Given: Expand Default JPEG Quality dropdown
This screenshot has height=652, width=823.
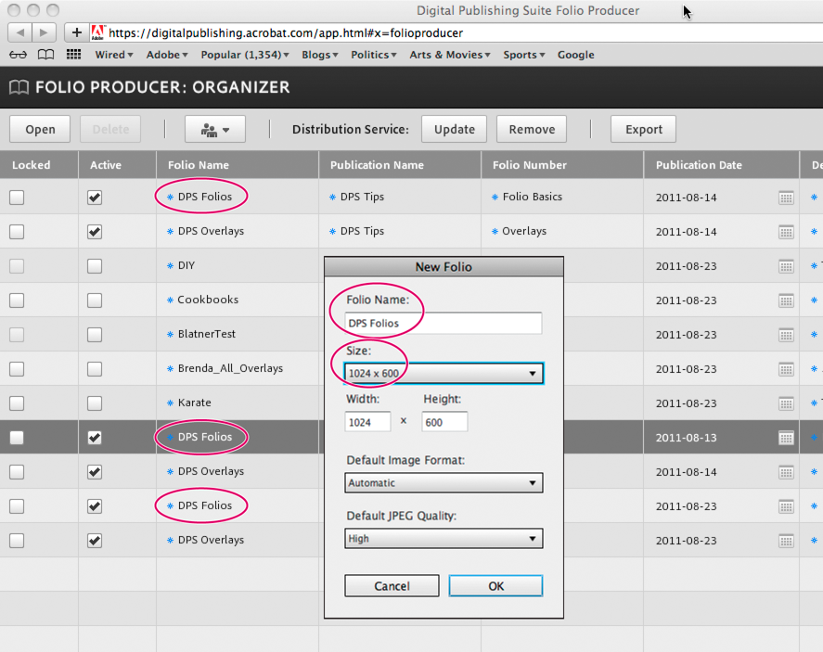Looking at the screenshot, I should [444, 539].
